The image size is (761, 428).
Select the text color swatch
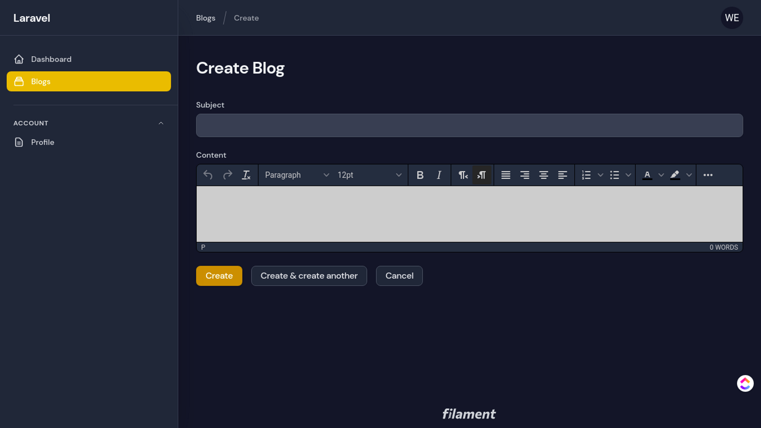point(646,174)
